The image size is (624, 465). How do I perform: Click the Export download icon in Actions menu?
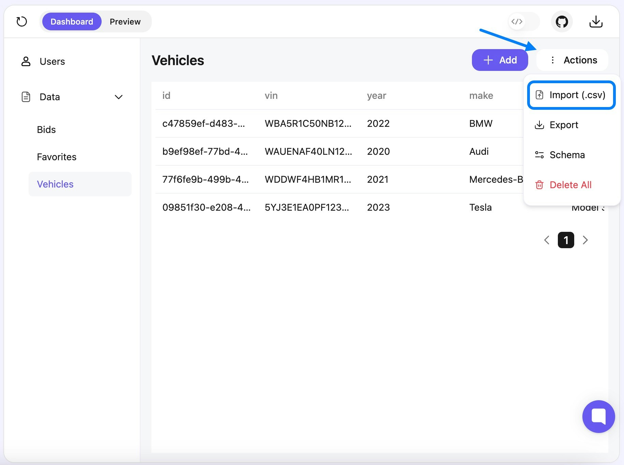point(539,125)
